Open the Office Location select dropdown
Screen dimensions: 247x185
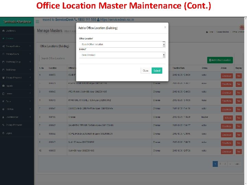pyautogui.click(x=122, y=44)
